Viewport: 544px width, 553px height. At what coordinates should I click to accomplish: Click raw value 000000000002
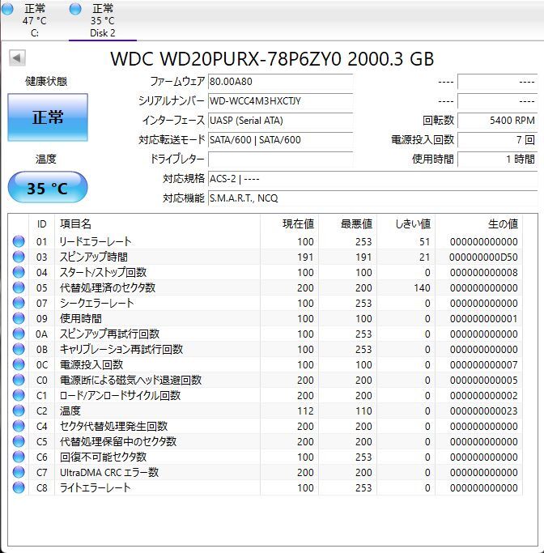(483, 395)
